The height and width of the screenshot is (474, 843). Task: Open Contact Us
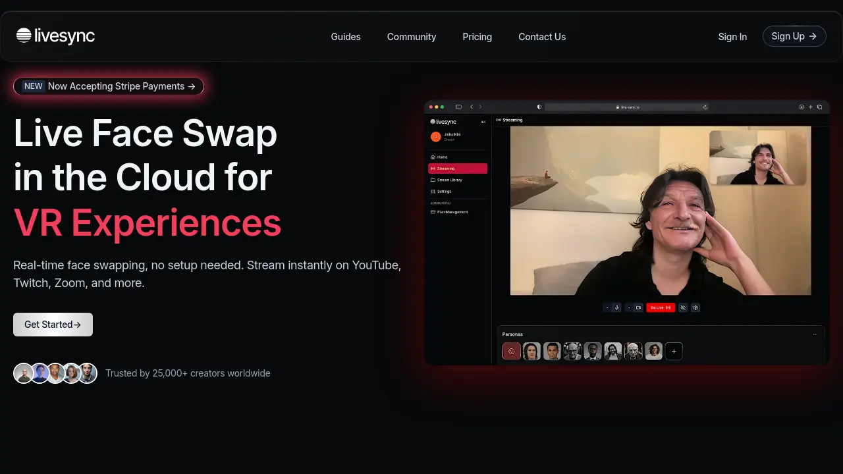542,37
